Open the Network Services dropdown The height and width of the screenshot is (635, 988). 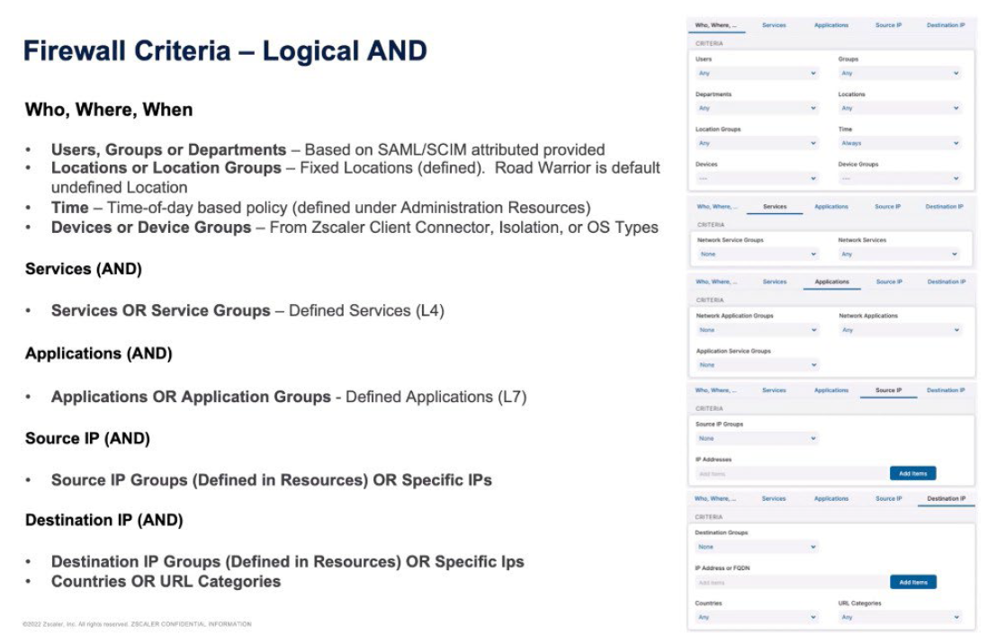(900, 255)
